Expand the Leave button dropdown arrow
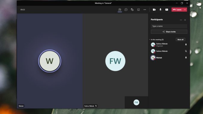Screen dimensions: 203x114 [x=185, y=10]
